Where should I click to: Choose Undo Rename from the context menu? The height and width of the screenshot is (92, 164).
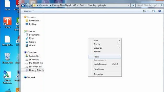coord(105,64)
